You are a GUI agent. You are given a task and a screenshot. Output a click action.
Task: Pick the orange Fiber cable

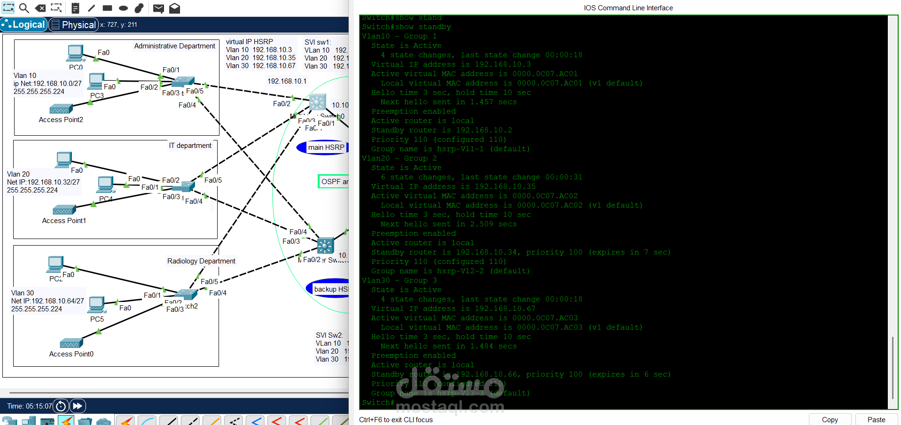[x=212, y=421]
